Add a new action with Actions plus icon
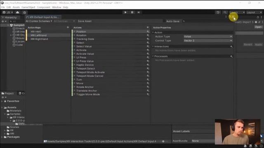Image resolution: width=264 pixels, height=148 pixels. coord(148,28)
